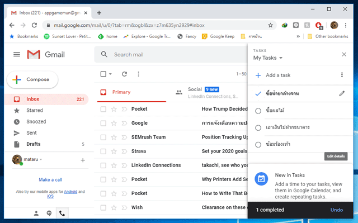Open the Strava email Set your 2020 goals
Image resolution: width=358 pixels, height=223 pixels.
click(x=224, y=151)
